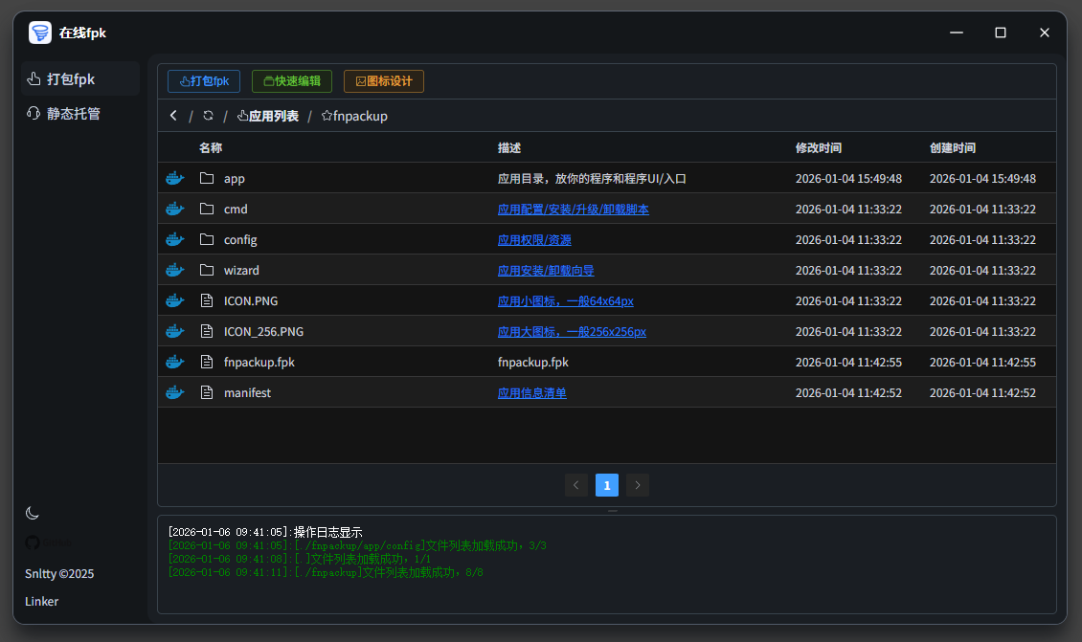This screenshot has width=1082, height=642.
Task: Click the 操作日志显示 log line
Action: (265, 532)
